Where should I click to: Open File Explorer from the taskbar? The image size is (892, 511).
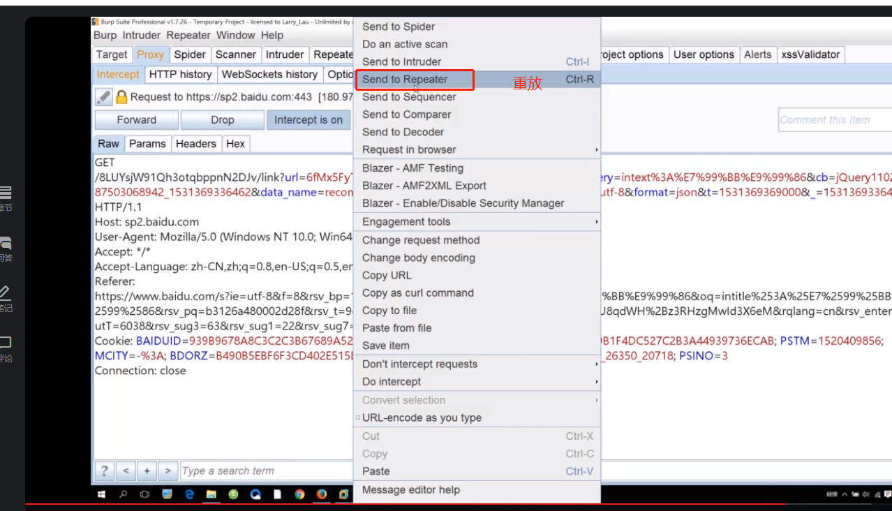(x=211, y=494)
